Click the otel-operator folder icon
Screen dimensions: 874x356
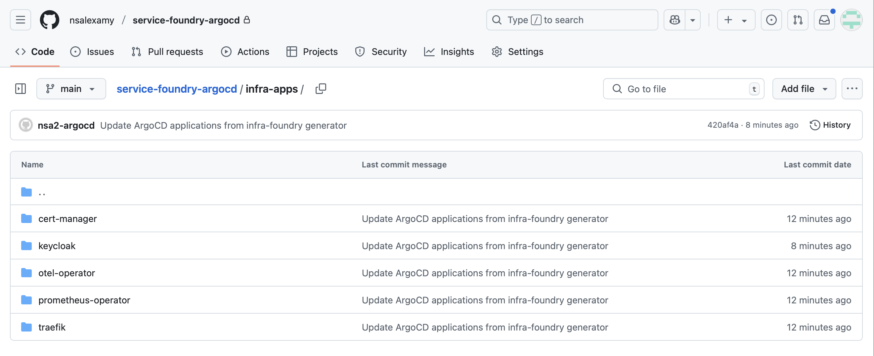(26, 273)
